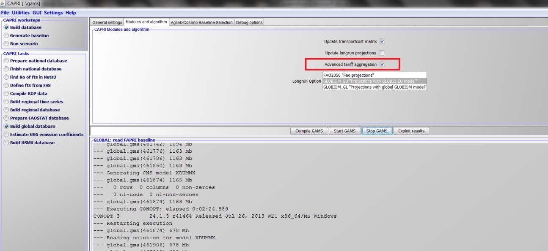The width and height of the screenshot is (548, 251).
Task: Open the File menu
Action: pos(5,13)
